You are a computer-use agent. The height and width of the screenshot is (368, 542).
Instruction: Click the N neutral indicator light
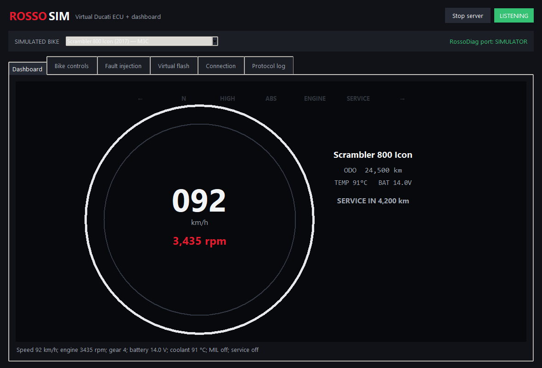point(184,98)
